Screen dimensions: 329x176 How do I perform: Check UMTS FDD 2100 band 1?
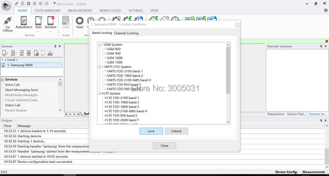click(x=106, y=71)
